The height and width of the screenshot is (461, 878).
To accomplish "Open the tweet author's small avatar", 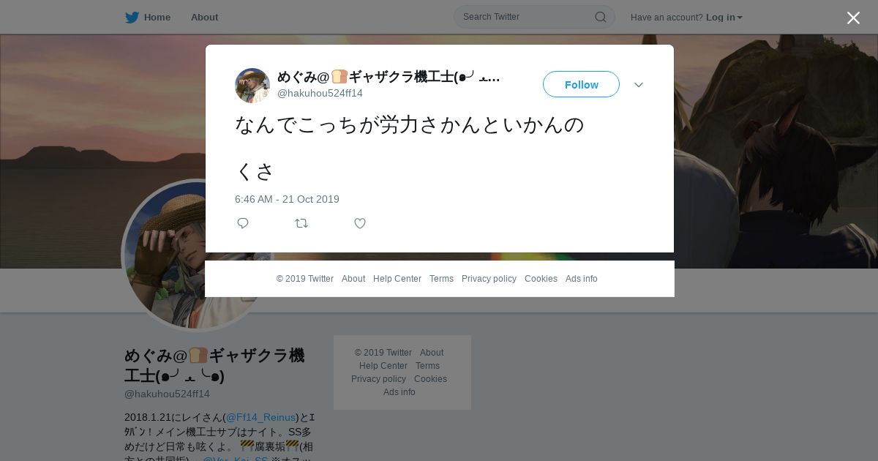I will point(252,86).
